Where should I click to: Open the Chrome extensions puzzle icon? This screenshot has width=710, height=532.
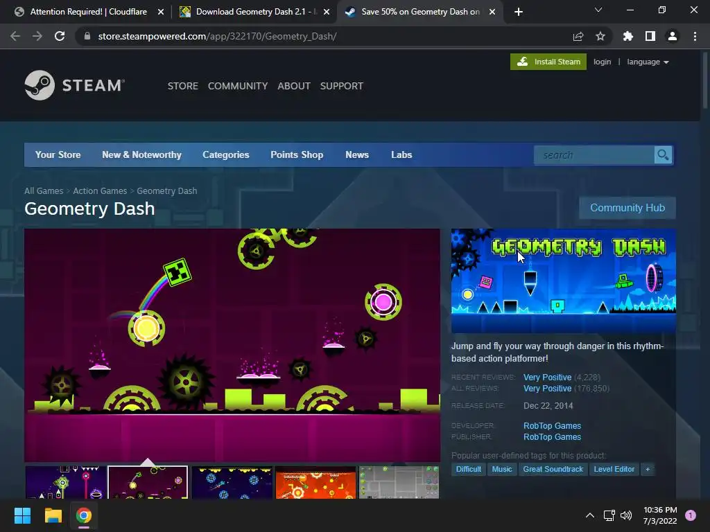coord(628,36)
